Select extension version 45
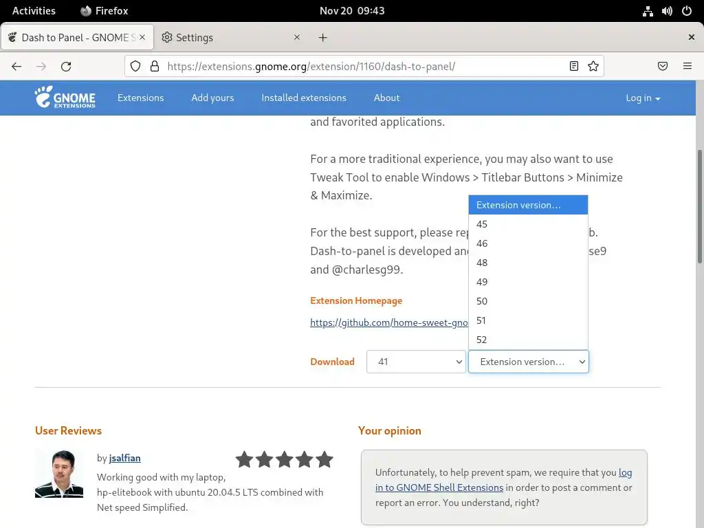The image size is (704, 528). [x=528, y=224]
